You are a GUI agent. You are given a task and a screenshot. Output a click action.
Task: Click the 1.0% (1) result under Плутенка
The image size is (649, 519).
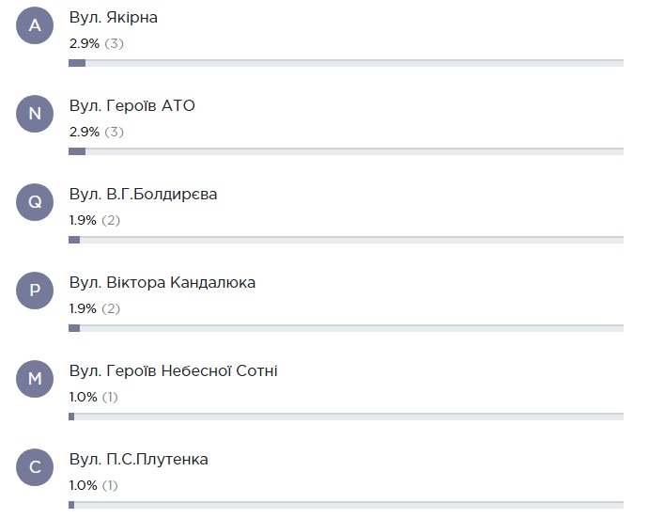(94, 485)
